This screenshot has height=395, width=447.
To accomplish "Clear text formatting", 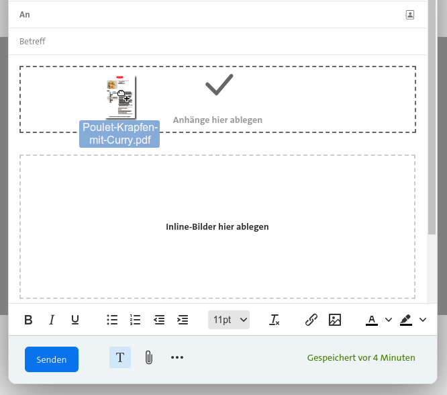I will coord(275,320).
